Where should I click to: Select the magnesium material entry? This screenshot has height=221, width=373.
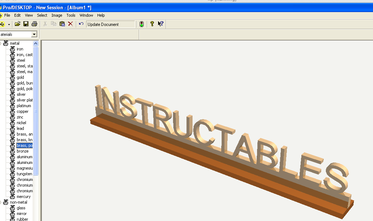[x=24, y=168]
